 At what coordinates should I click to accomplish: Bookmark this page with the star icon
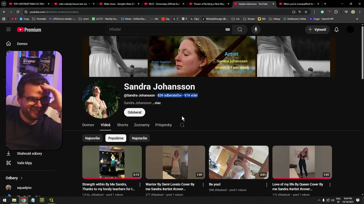click(x=306, y=12)
